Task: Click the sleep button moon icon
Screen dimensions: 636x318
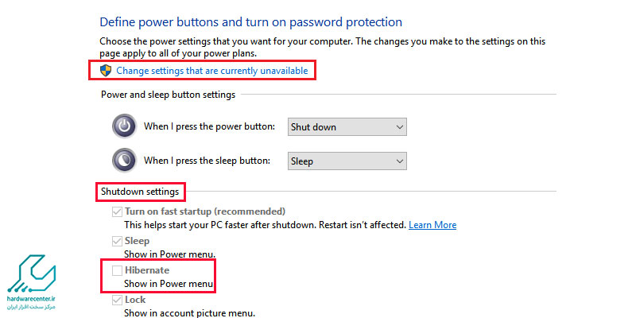Action: (x=124, y=161)
